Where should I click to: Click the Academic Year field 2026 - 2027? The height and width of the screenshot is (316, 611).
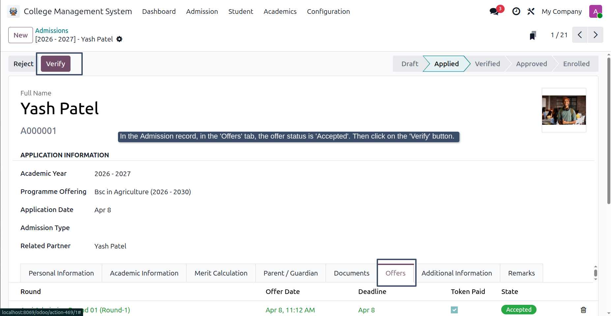112,174
